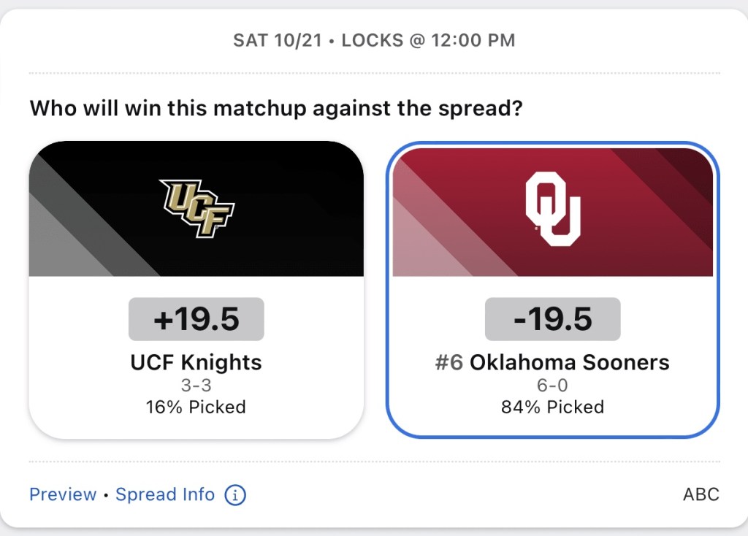
Task: Click the SAT 10/21 lock time header
Action: (x=374, y=40)
